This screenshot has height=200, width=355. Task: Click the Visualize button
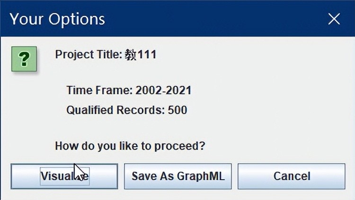click(x=64, y=176)
